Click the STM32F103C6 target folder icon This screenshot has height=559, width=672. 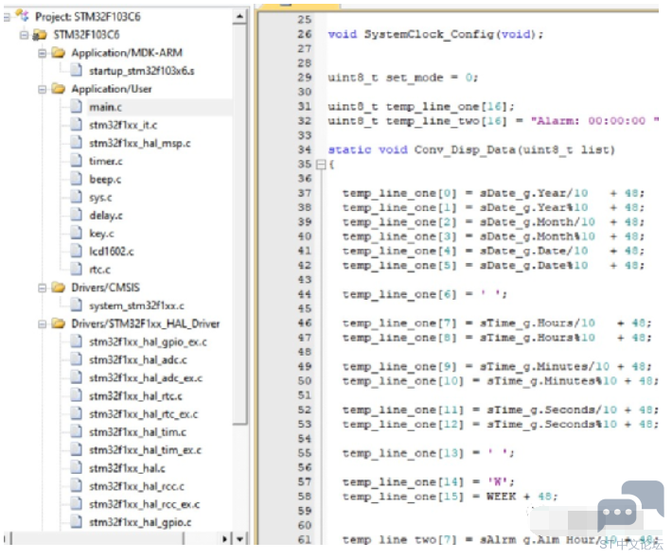click(x=39, y=35)
